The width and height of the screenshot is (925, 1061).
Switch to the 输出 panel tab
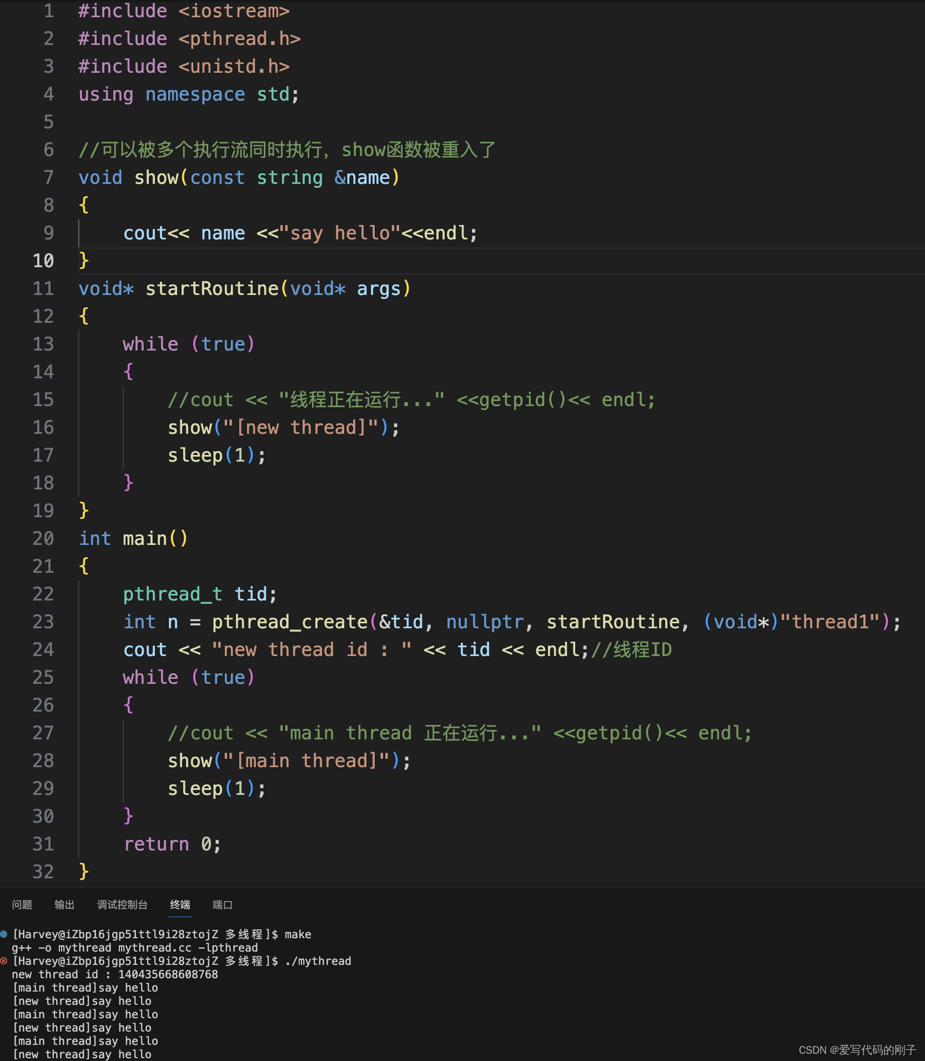[x=64, y=905]
